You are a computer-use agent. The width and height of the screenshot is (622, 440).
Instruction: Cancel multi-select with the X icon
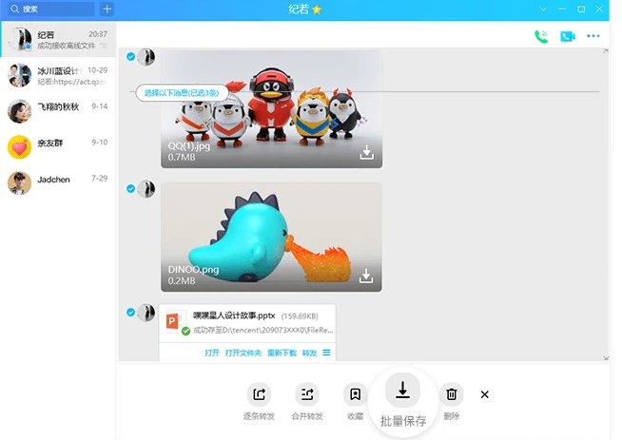[x=484, y=394]
